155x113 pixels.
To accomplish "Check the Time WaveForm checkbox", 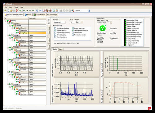I will pos(55,37).
